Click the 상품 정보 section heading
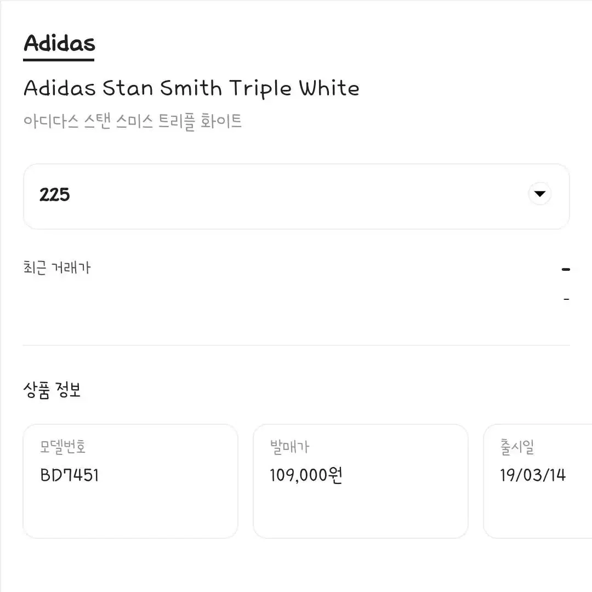This screenshot has width=592, height=592. [52, 390]
